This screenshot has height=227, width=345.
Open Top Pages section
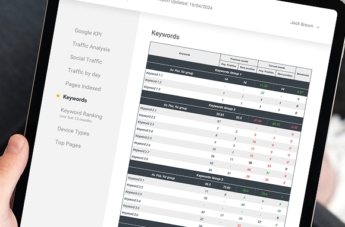coord(68,143)
